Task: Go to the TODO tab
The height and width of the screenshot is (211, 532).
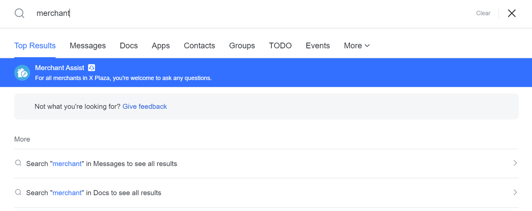Action: (280, 46)
